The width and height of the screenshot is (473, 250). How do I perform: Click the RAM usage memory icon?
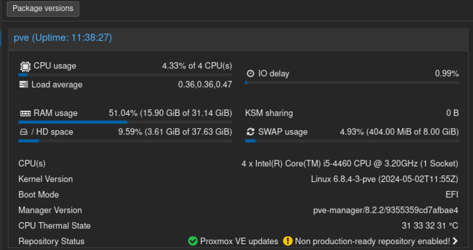[x=25, y=114]
